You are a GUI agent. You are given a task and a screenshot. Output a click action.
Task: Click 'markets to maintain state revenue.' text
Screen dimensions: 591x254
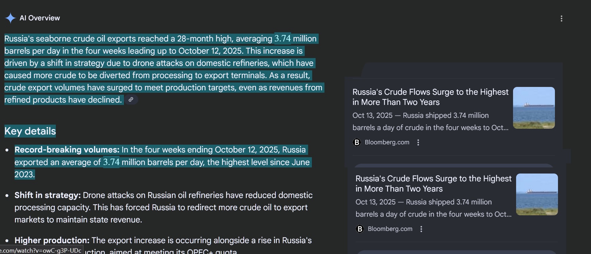click(78, 220)
